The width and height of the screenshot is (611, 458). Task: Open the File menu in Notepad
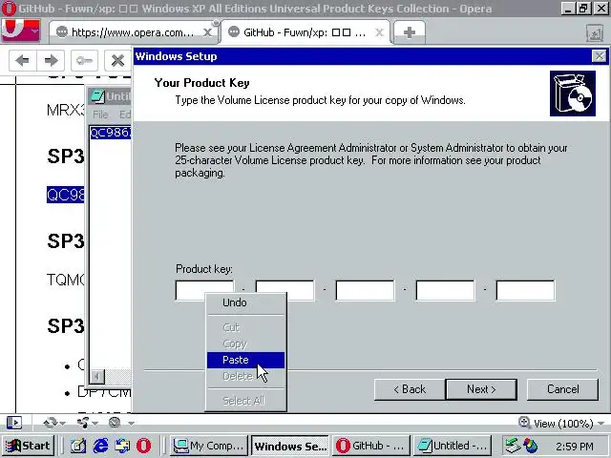pyautogui.click(x=100, y=114)
